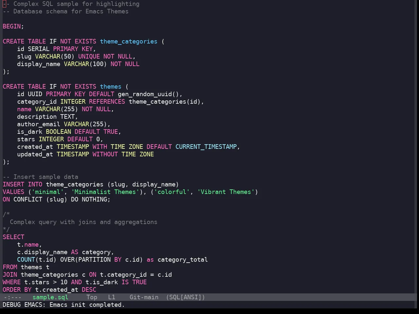Click the SELECT keyword

pos(13,237)
